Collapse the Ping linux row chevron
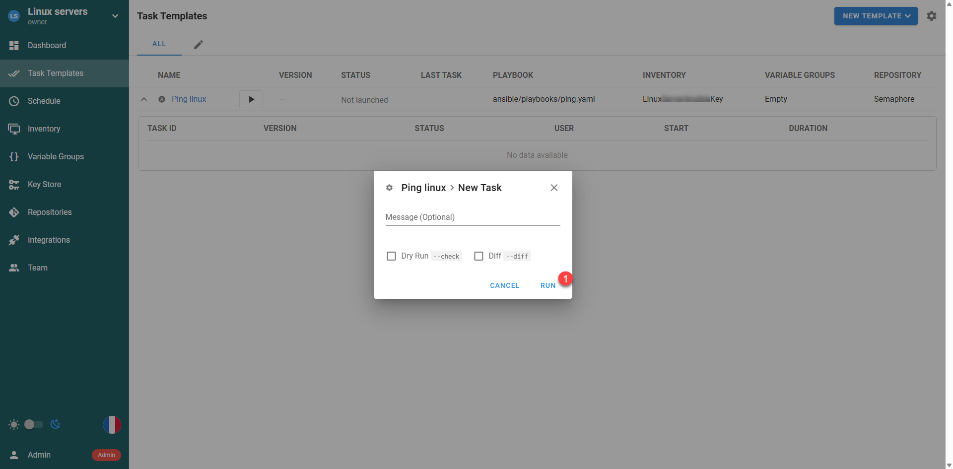Image resolution: width=953 pixels, height=469 pixels. [144, 99]
